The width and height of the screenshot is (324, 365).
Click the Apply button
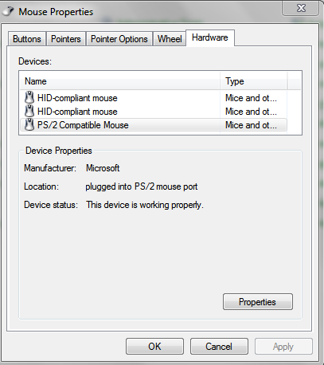pos(283,347)
